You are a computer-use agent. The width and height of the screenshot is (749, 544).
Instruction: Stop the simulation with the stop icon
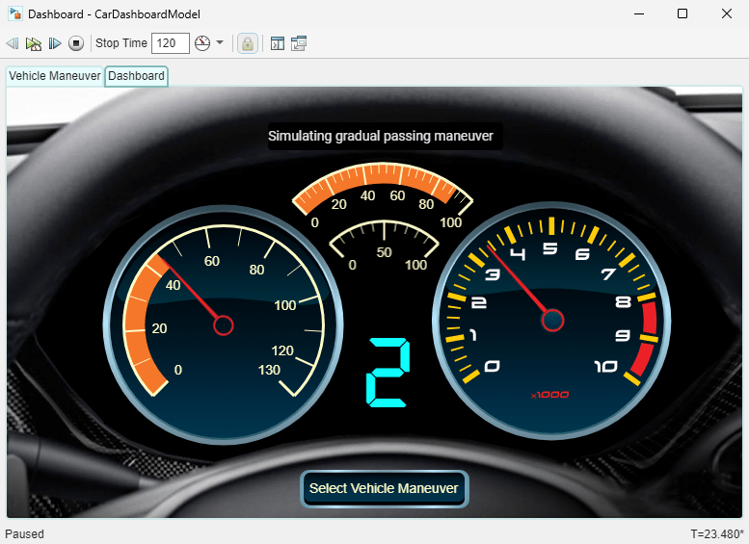pos(76,43)
